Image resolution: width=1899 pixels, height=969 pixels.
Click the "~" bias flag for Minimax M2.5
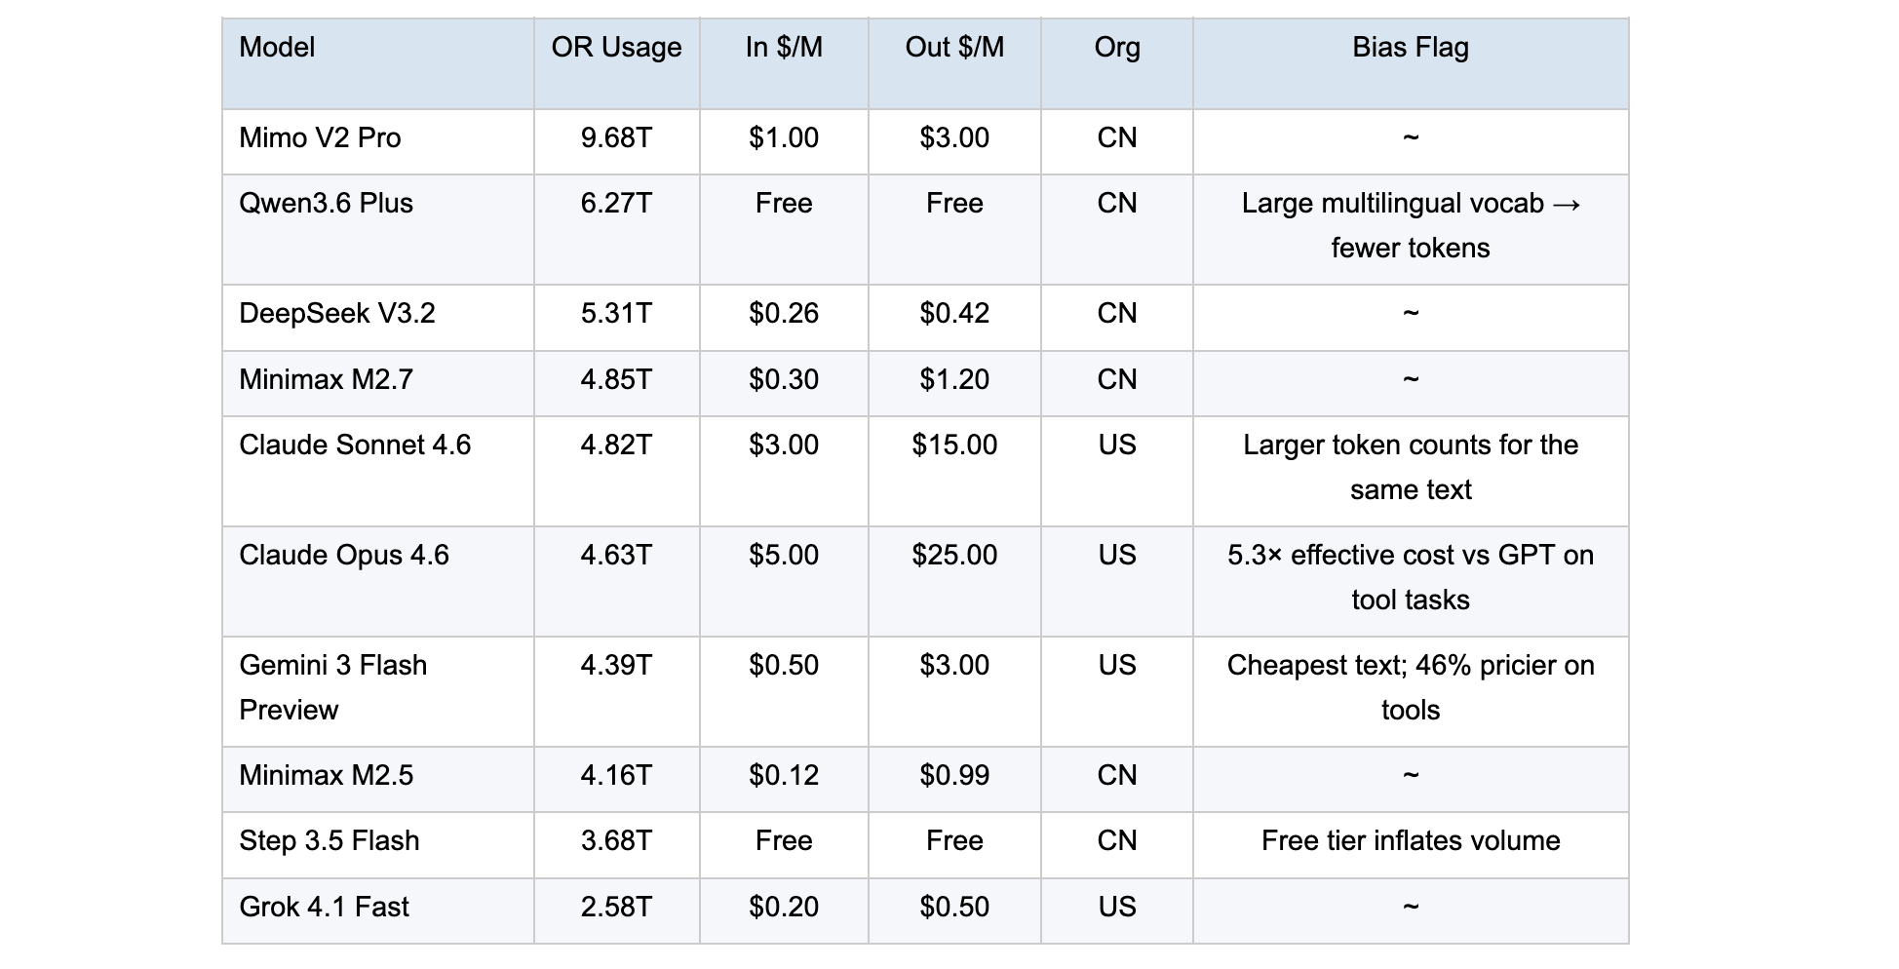1411,775
